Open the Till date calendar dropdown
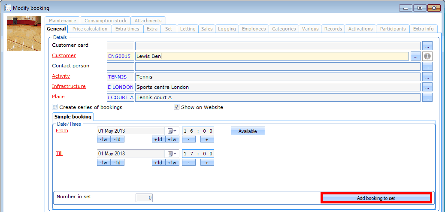Screen dimensions: 445x212 tap(173, 154)
